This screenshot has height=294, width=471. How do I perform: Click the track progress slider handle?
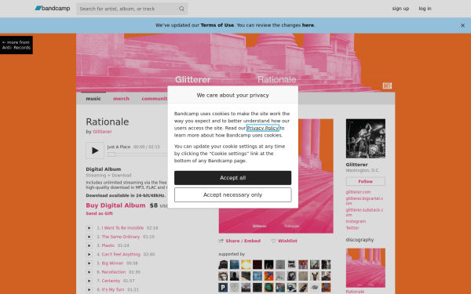[x=111, y=154]
